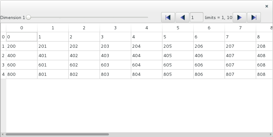Close the window with the X icon

pyautogui.click(x=266, y=6)
